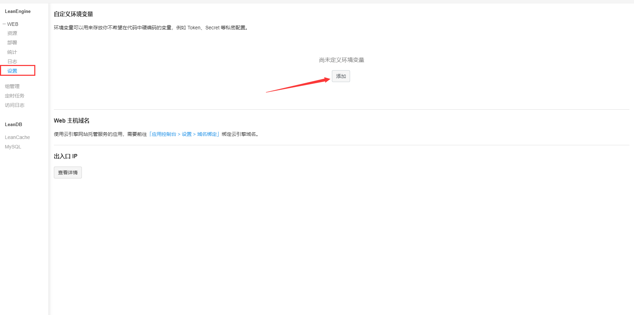Follow the 应用控制台 > 设置 > 域名绑定 link

(184, 134)
